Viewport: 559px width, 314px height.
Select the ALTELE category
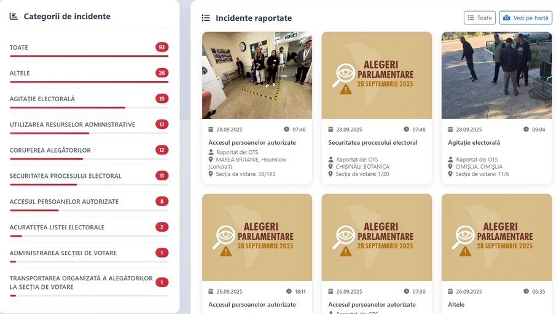[89, 73]
